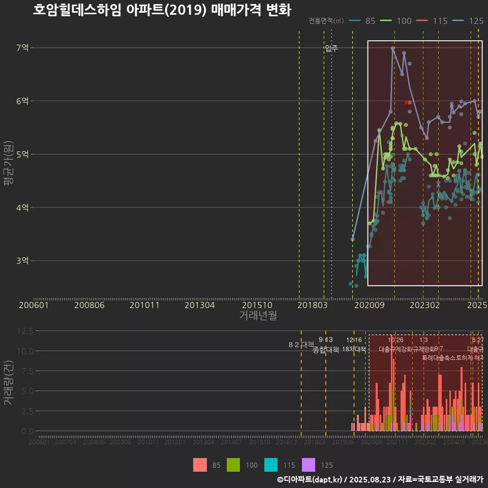Viewport: 488px width, 488px height.
Task: Click the 3억 y-axis label
Action: pyautogui.click(x=22, y=260)
